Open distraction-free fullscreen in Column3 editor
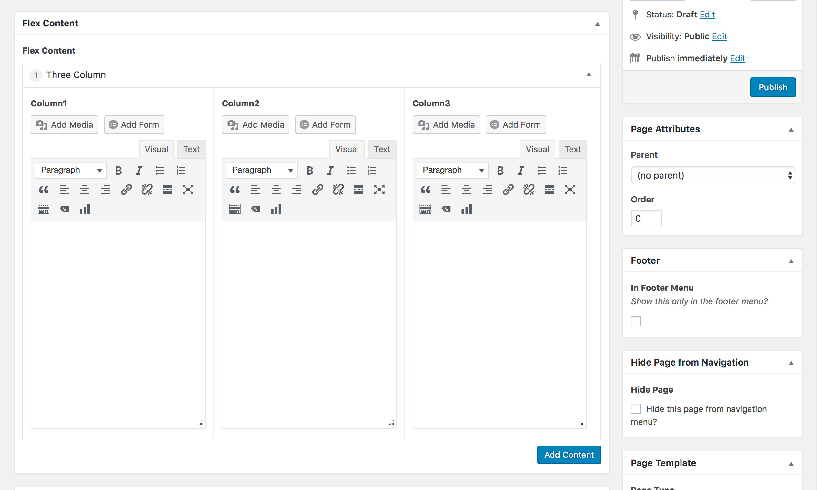The width and height of the screenshot is (817, 490). (x=570, y=190)
